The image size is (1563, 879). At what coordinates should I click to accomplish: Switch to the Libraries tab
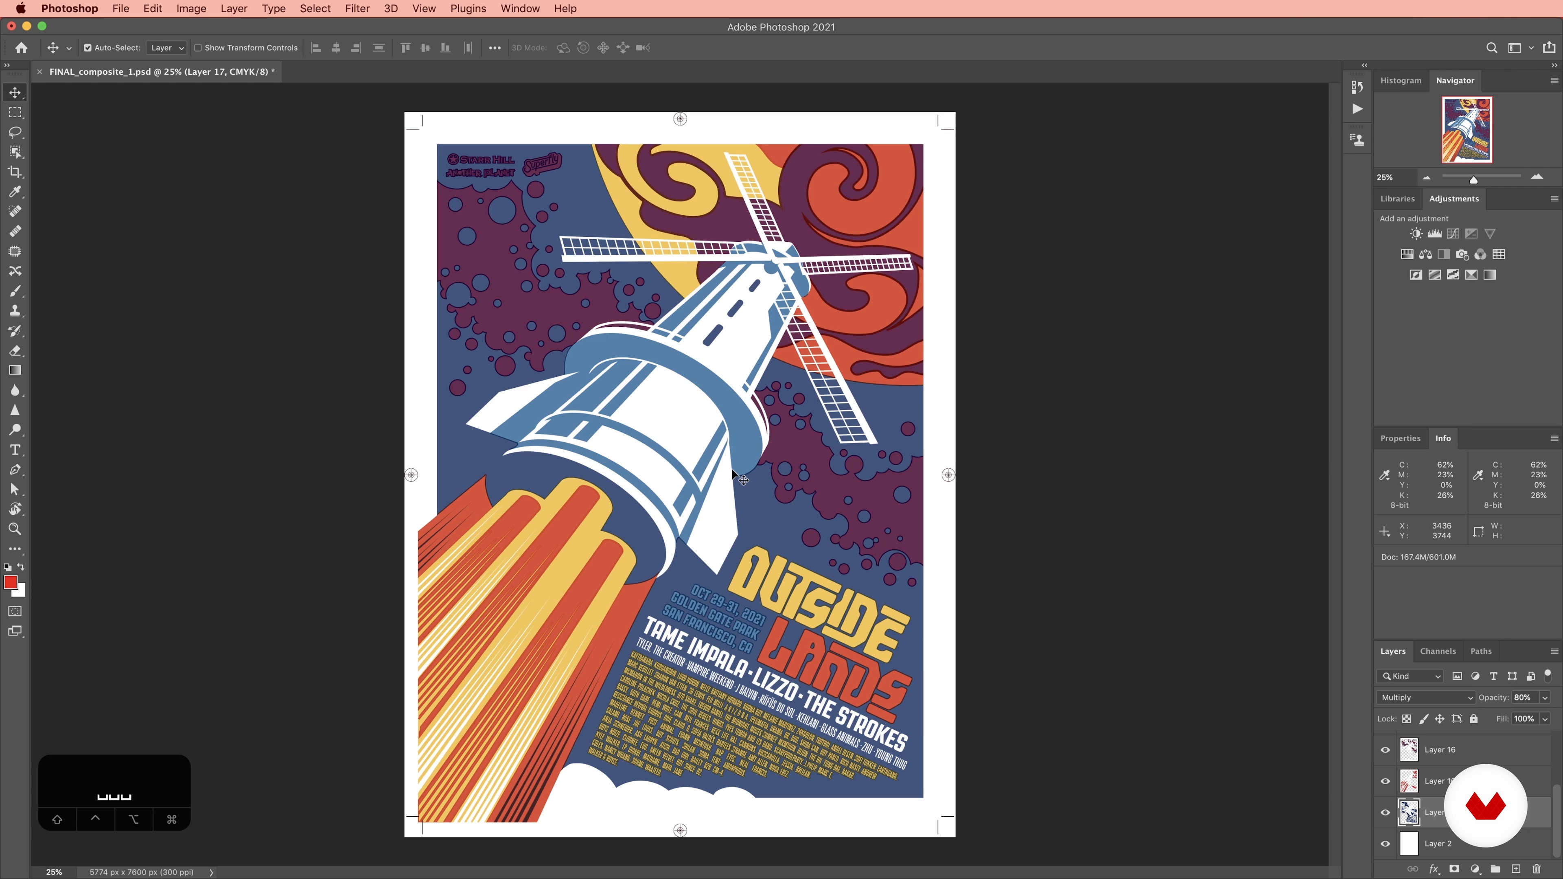pyautogui.click(x=1397, y=198)
